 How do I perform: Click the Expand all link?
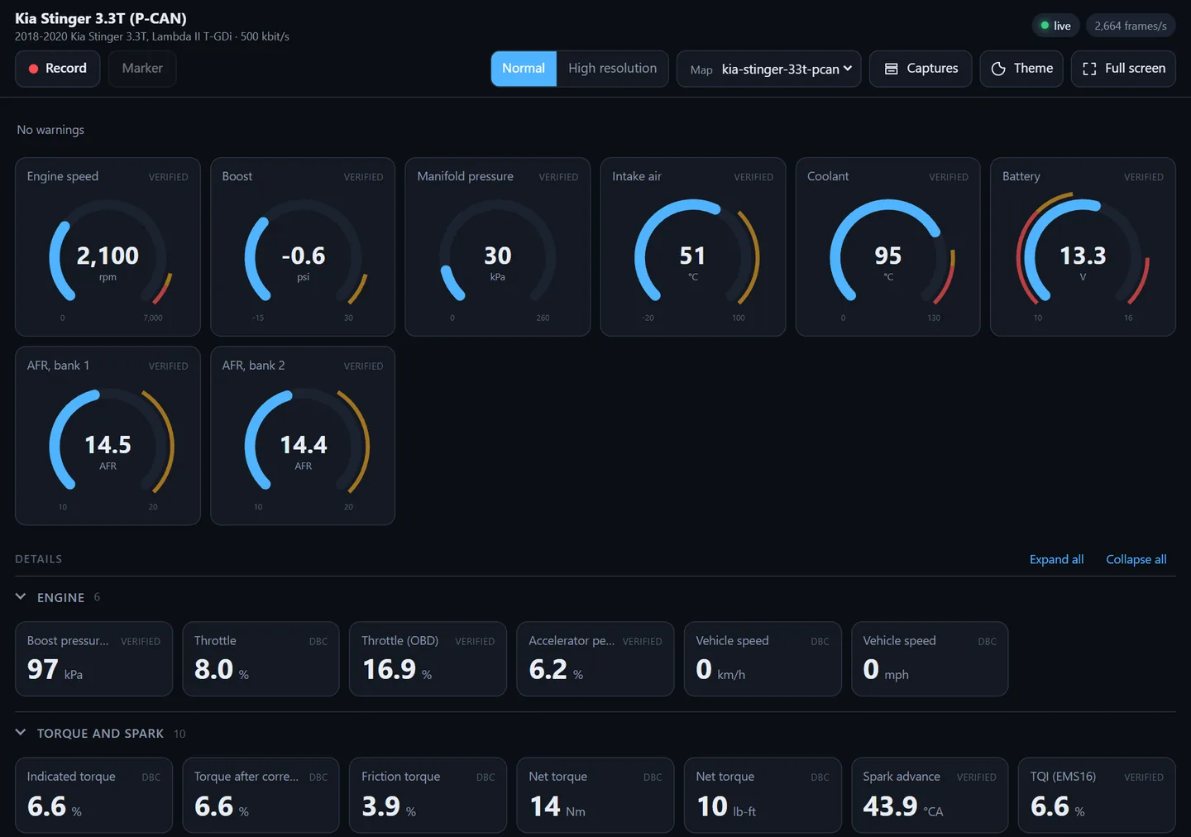[1056, 559]
